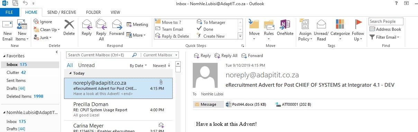Open the Current Mailbox scope dropdown
This screenshot has height=132, width=418.
(x=161, y=55)
